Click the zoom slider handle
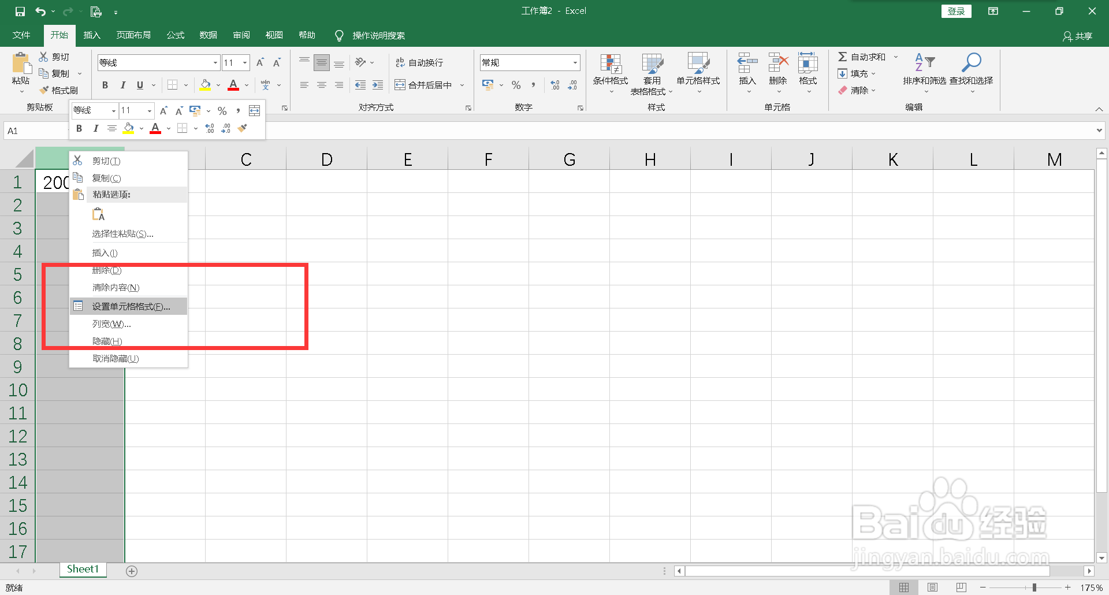 click(x=1034, y=587)
